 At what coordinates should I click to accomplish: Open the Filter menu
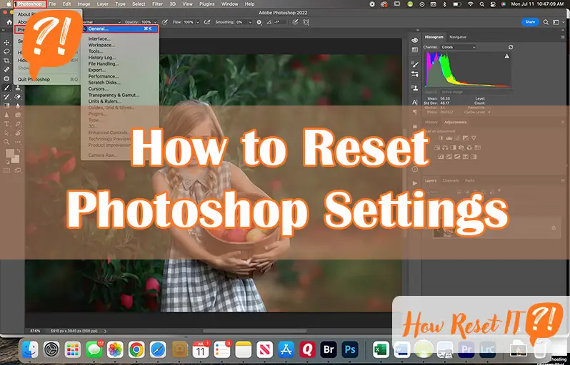pos(157,4)
